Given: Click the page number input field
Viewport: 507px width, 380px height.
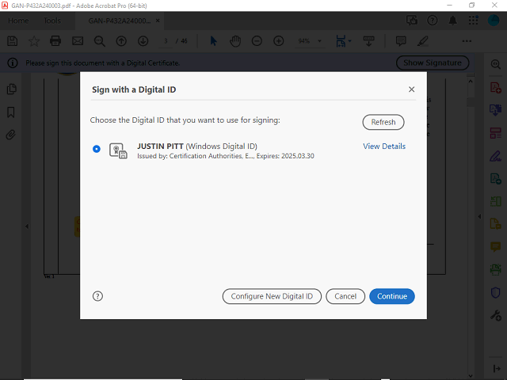Looking at the screenshot, I should (166, 41).
